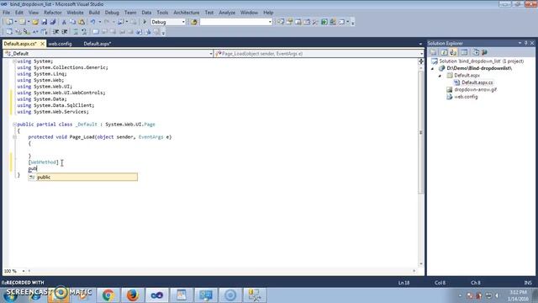Click the Start Debugging play icon
Image resolution: width=538 pixels, height=303 pixels.
145,22
